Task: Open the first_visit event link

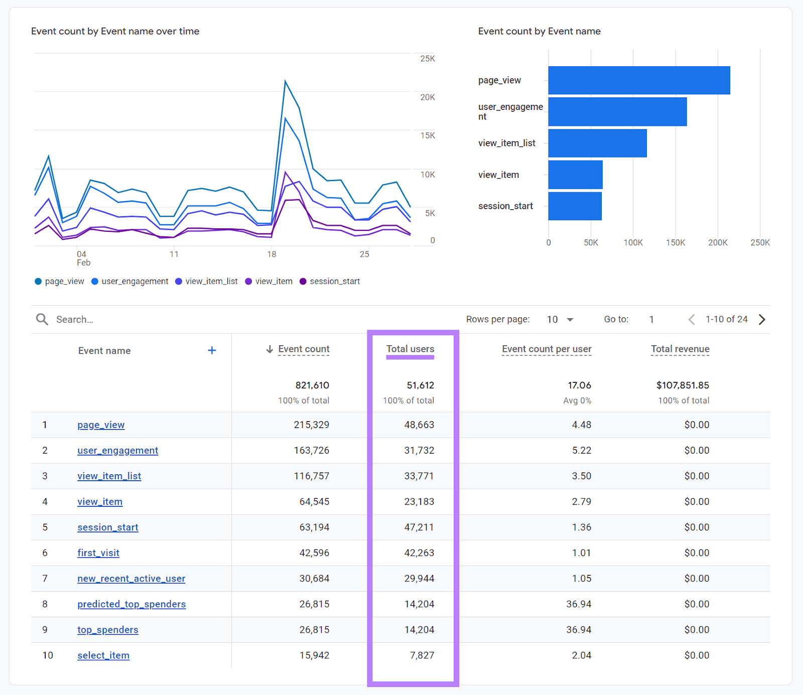Action: 98,552
